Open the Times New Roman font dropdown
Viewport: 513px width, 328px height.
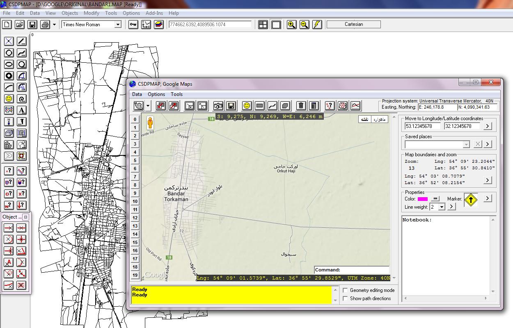(x=118, y=25)
